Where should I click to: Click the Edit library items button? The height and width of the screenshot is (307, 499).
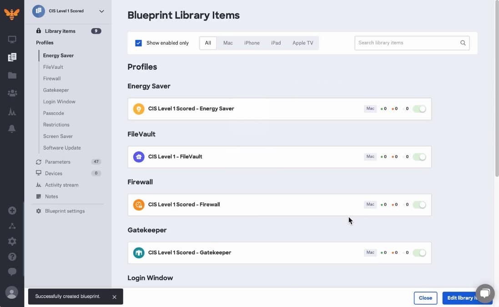[x=467, y=298]
